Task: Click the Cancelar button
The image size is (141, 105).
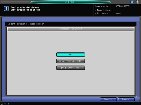Action: [x=108, y=99]
